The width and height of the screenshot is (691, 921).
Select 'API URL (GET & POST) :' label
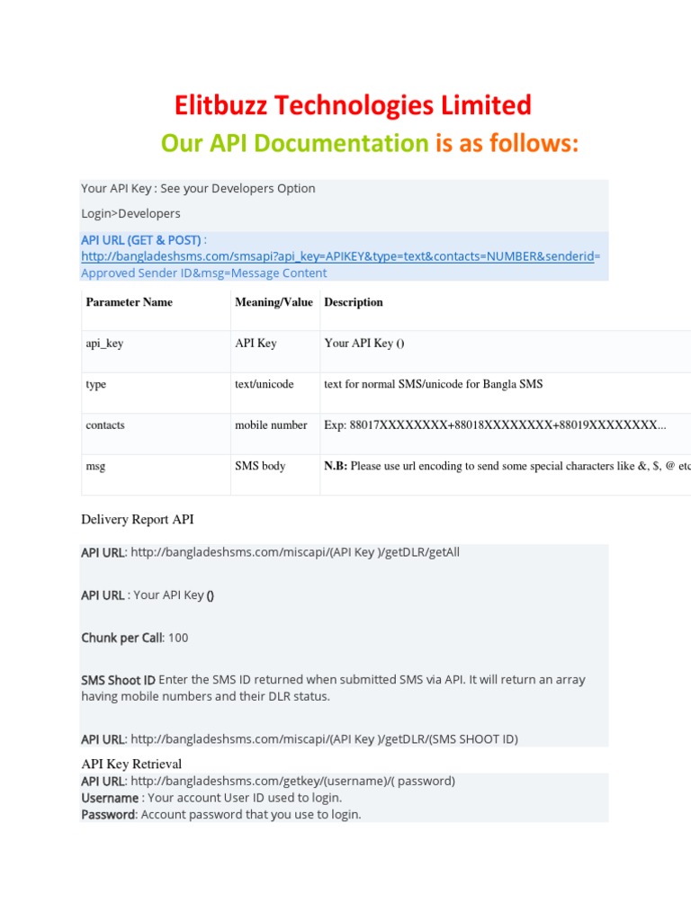144,240
